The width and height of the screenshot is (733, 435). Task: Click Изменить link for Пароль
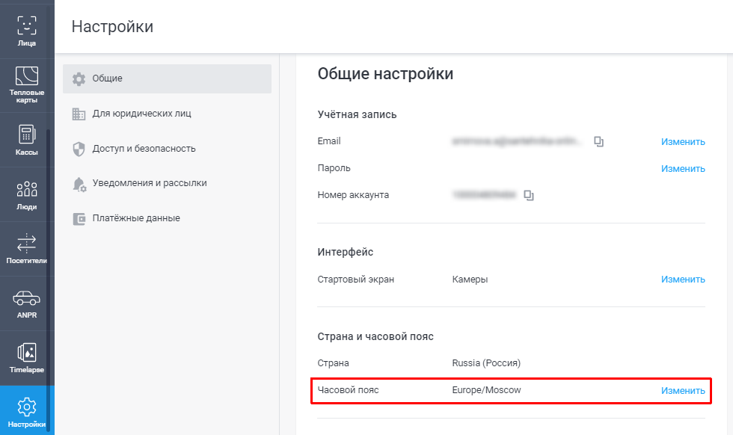(x=682, y=169)
